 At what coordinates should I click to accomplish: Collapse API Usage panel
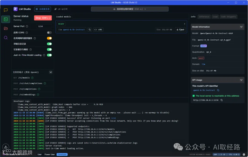241,80
